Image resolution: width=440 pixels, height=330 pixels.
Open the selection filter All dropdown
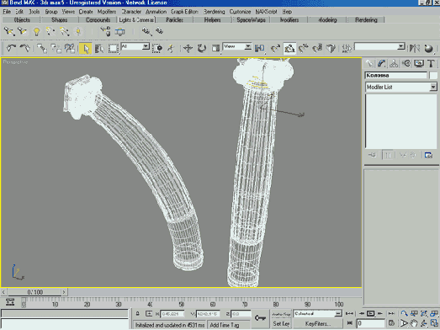[135, 46]
